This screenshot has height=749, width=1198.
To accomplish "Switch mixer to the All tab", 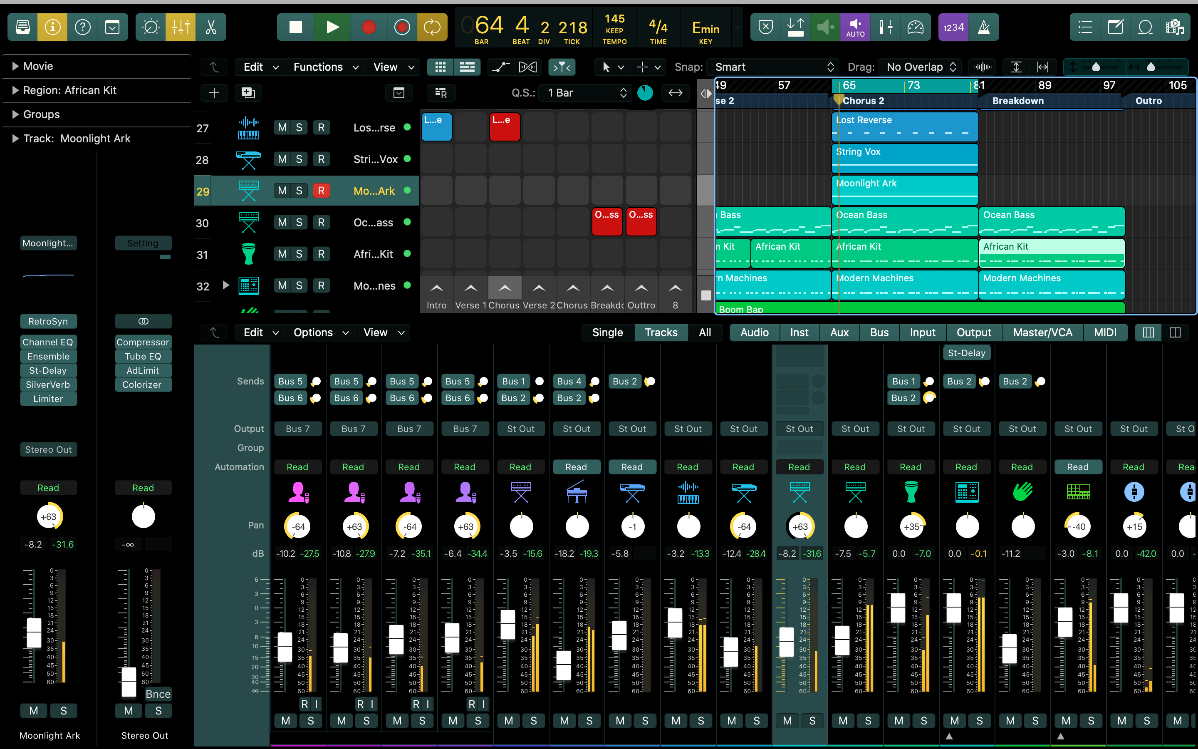I will click(704, 332).
